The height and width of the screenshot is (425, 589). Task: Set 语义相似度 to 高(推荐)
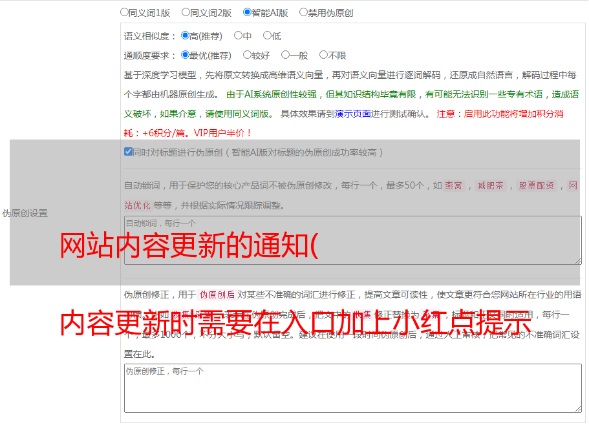(185, 36)
